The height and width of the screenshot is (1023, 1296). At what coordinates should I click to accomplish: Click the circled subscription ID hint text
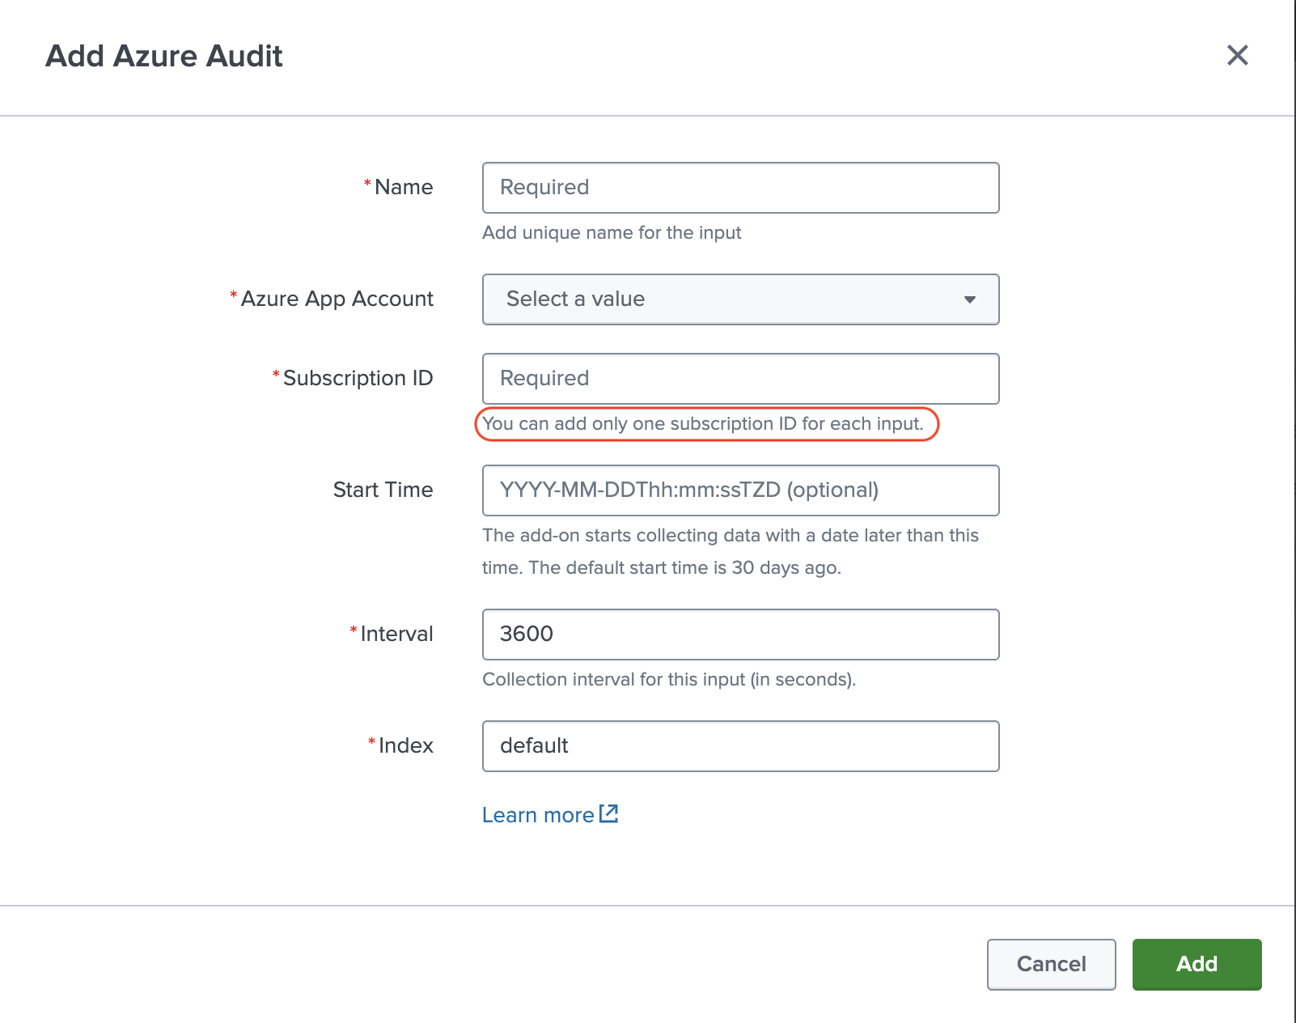tap(702, 424)
